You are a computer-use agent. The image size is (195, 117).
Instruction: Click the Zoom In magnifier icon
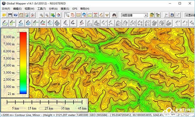[41, 15]
